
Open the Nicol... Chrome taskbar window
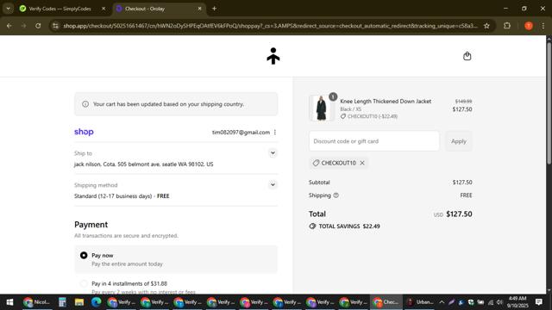coord(36,302)
